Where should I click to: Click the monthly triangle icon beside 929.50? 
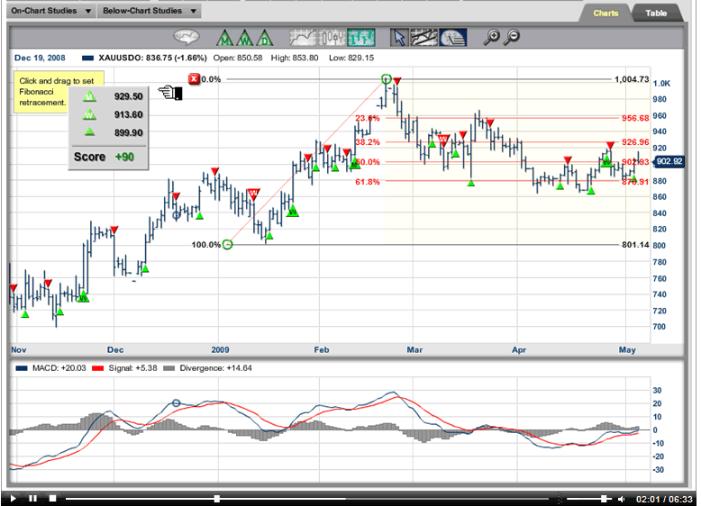(90, 96)
